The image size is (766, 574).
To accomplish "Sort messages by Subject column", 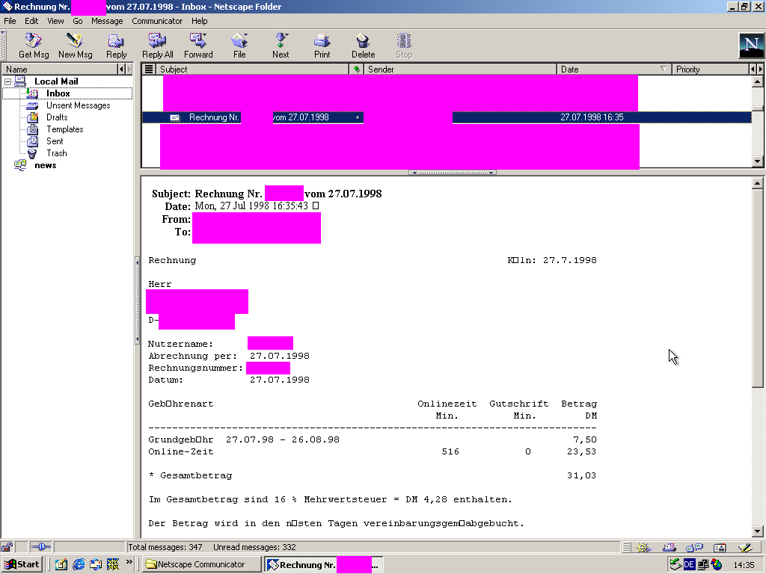I will click(252, 70).
